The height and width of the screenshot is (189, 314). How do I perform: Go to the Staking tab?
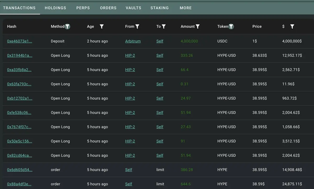[160, 8]
